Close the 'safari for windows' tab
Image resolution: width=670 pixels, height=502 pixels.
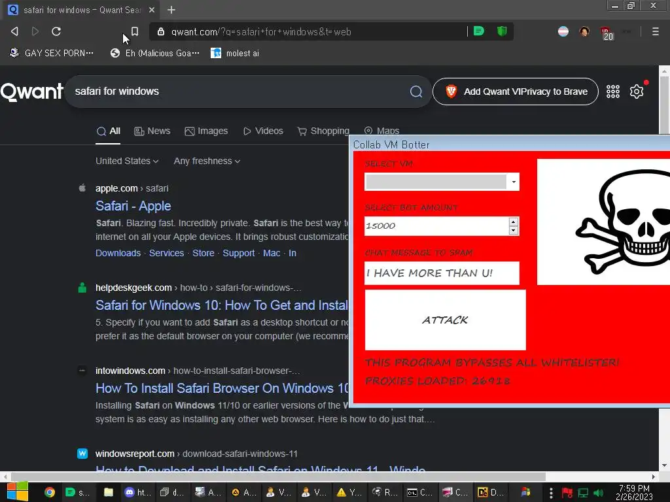pos(152,10)
